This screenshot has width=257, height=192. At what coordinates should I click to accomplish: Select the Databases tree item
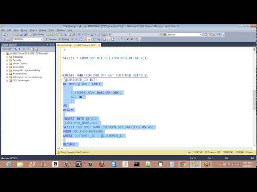coord(18,57)
